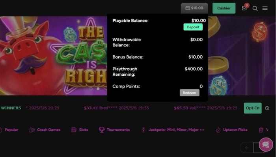This screenshot has height=157, width=276.
Task: Click the previous arrow in games carousel
Action: (247, 148)
